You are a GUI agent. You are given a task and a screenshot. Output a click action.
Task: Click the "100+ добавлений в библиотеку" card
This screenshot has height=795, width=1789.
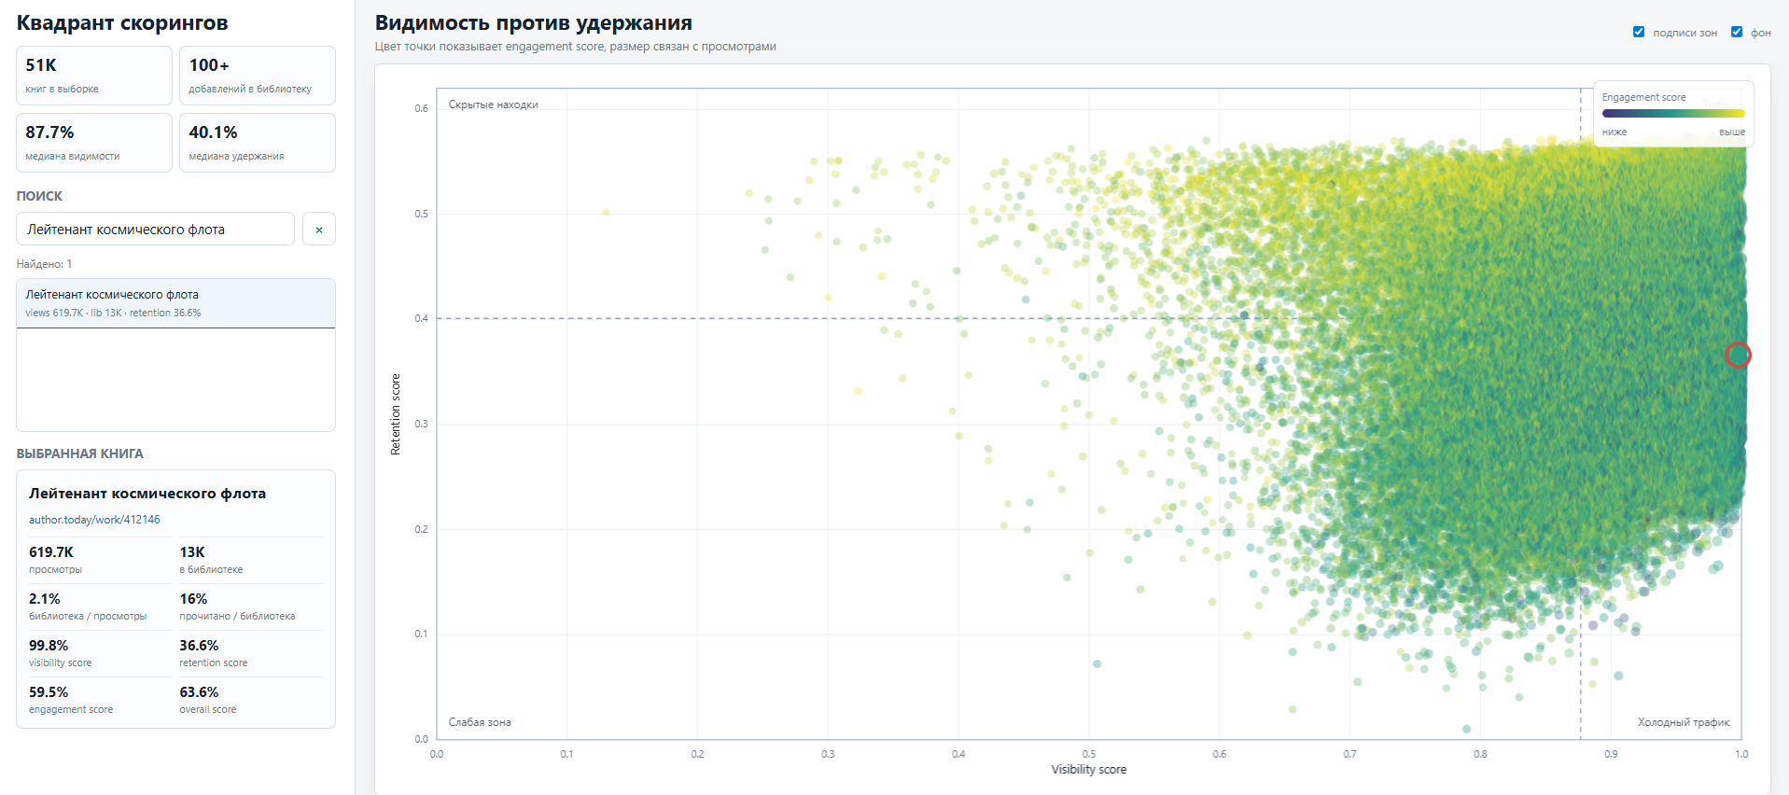click(x=258, y=76)
